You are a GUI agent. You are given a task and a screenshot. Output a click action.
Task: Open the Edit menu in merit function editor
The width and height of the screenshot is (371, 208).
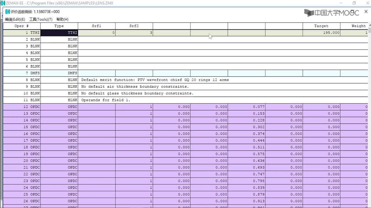pos(15,19)
